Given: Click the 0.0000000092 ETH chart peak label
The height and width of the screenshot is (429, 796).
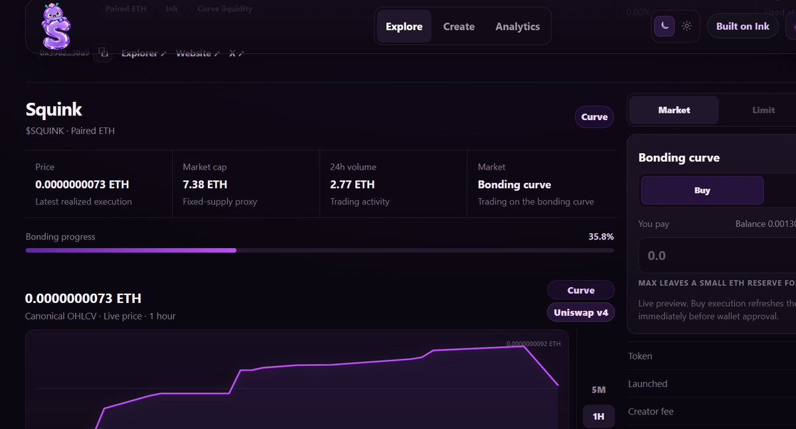Looking at the screenshot, I should pyautogui.click(x=534, y=344).
